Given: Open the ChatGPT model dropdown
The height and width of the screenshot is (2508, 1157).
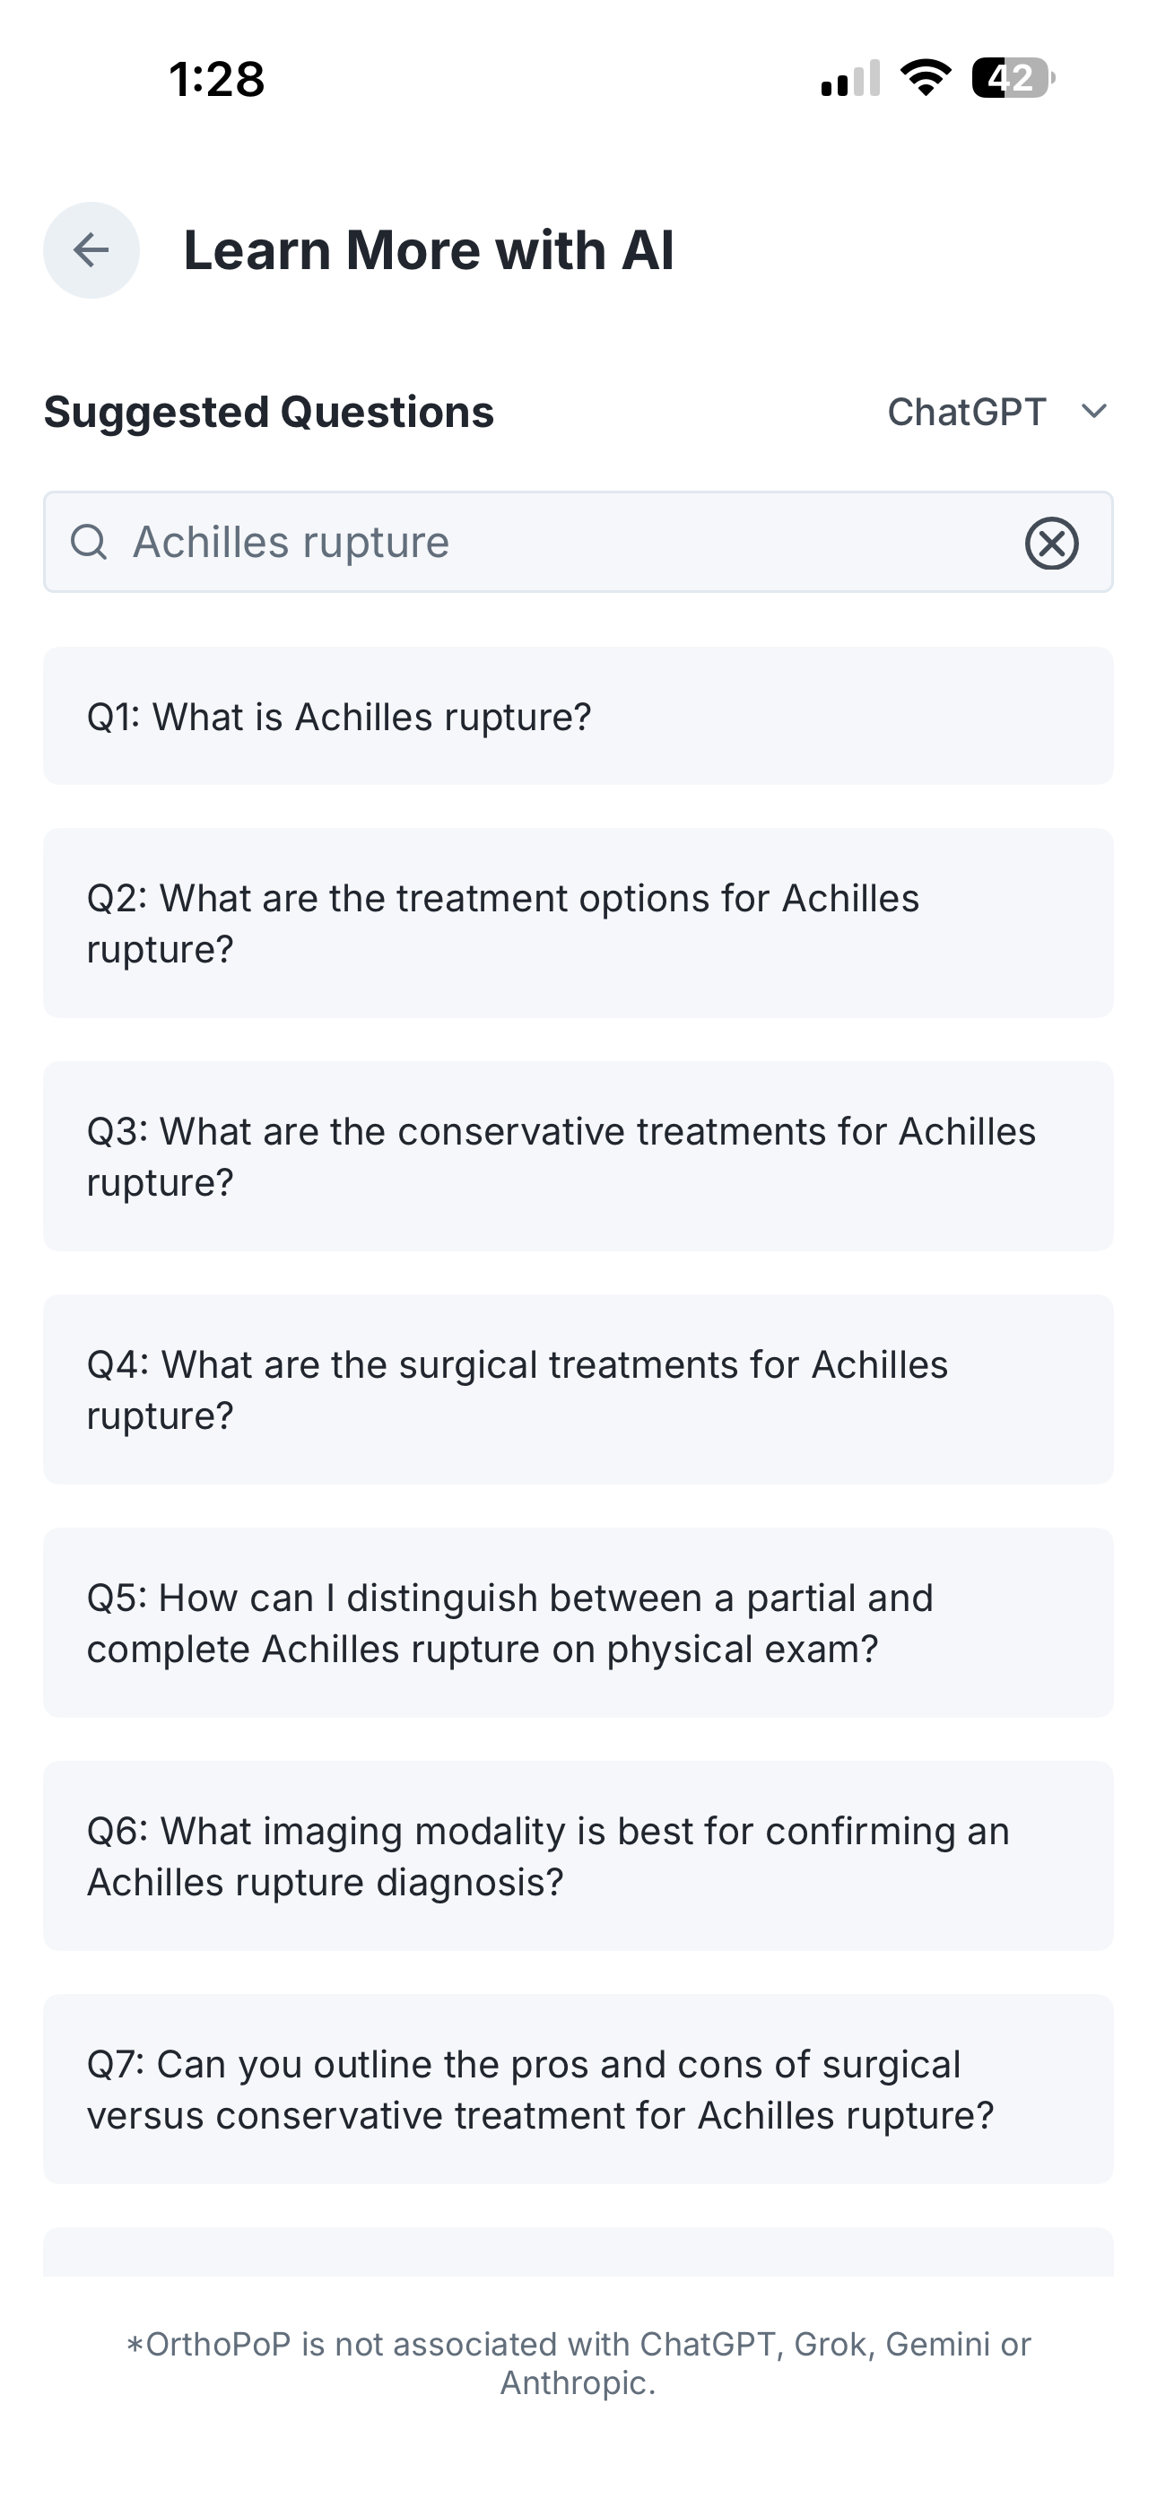Looking at the screenshot, I should pyautogui.click(x=967, y=412).
